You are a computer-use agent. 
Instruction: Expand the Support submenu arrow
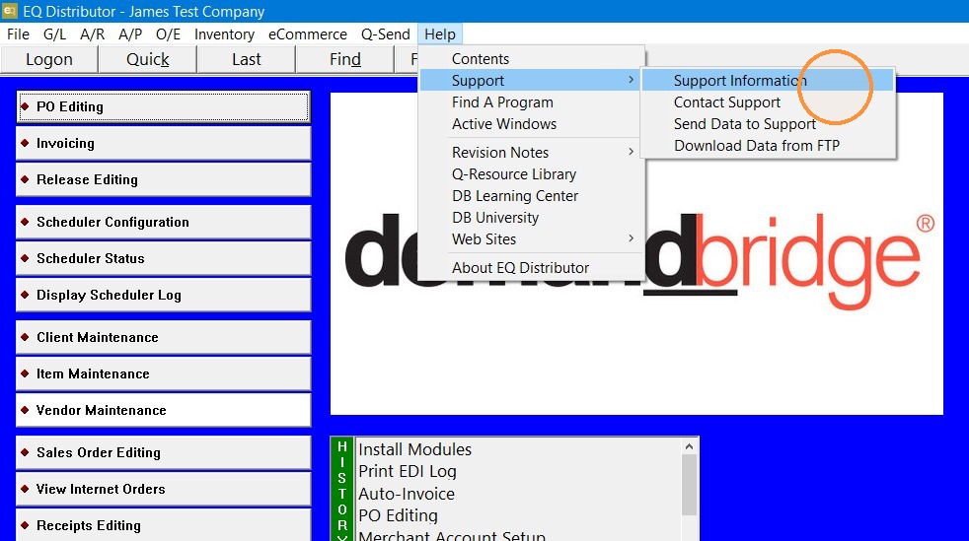point(631,80)
